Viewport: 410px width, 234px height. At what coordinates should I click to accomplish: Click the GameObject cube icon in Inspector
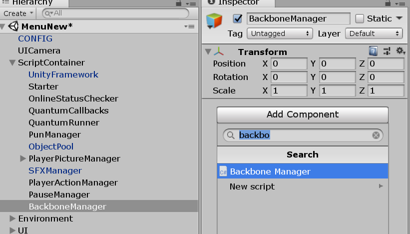pyautogui.click(x=214, y=21)
